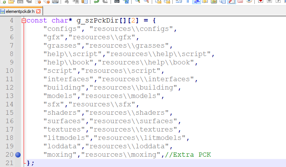The width and height of the screenshot is (286, 167).
Task: Click the green Undo arrow icon
Action: click(96, 2)
